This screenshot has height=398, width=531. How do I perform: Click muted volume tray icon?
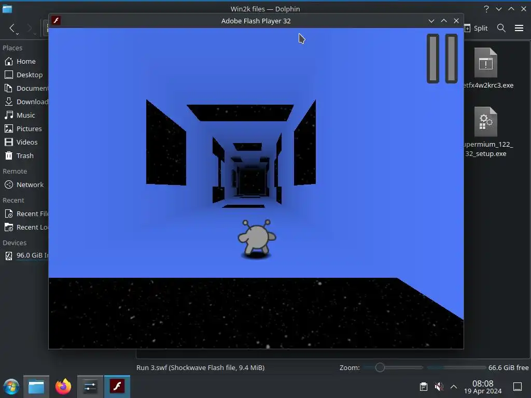[x=439, y=387]
